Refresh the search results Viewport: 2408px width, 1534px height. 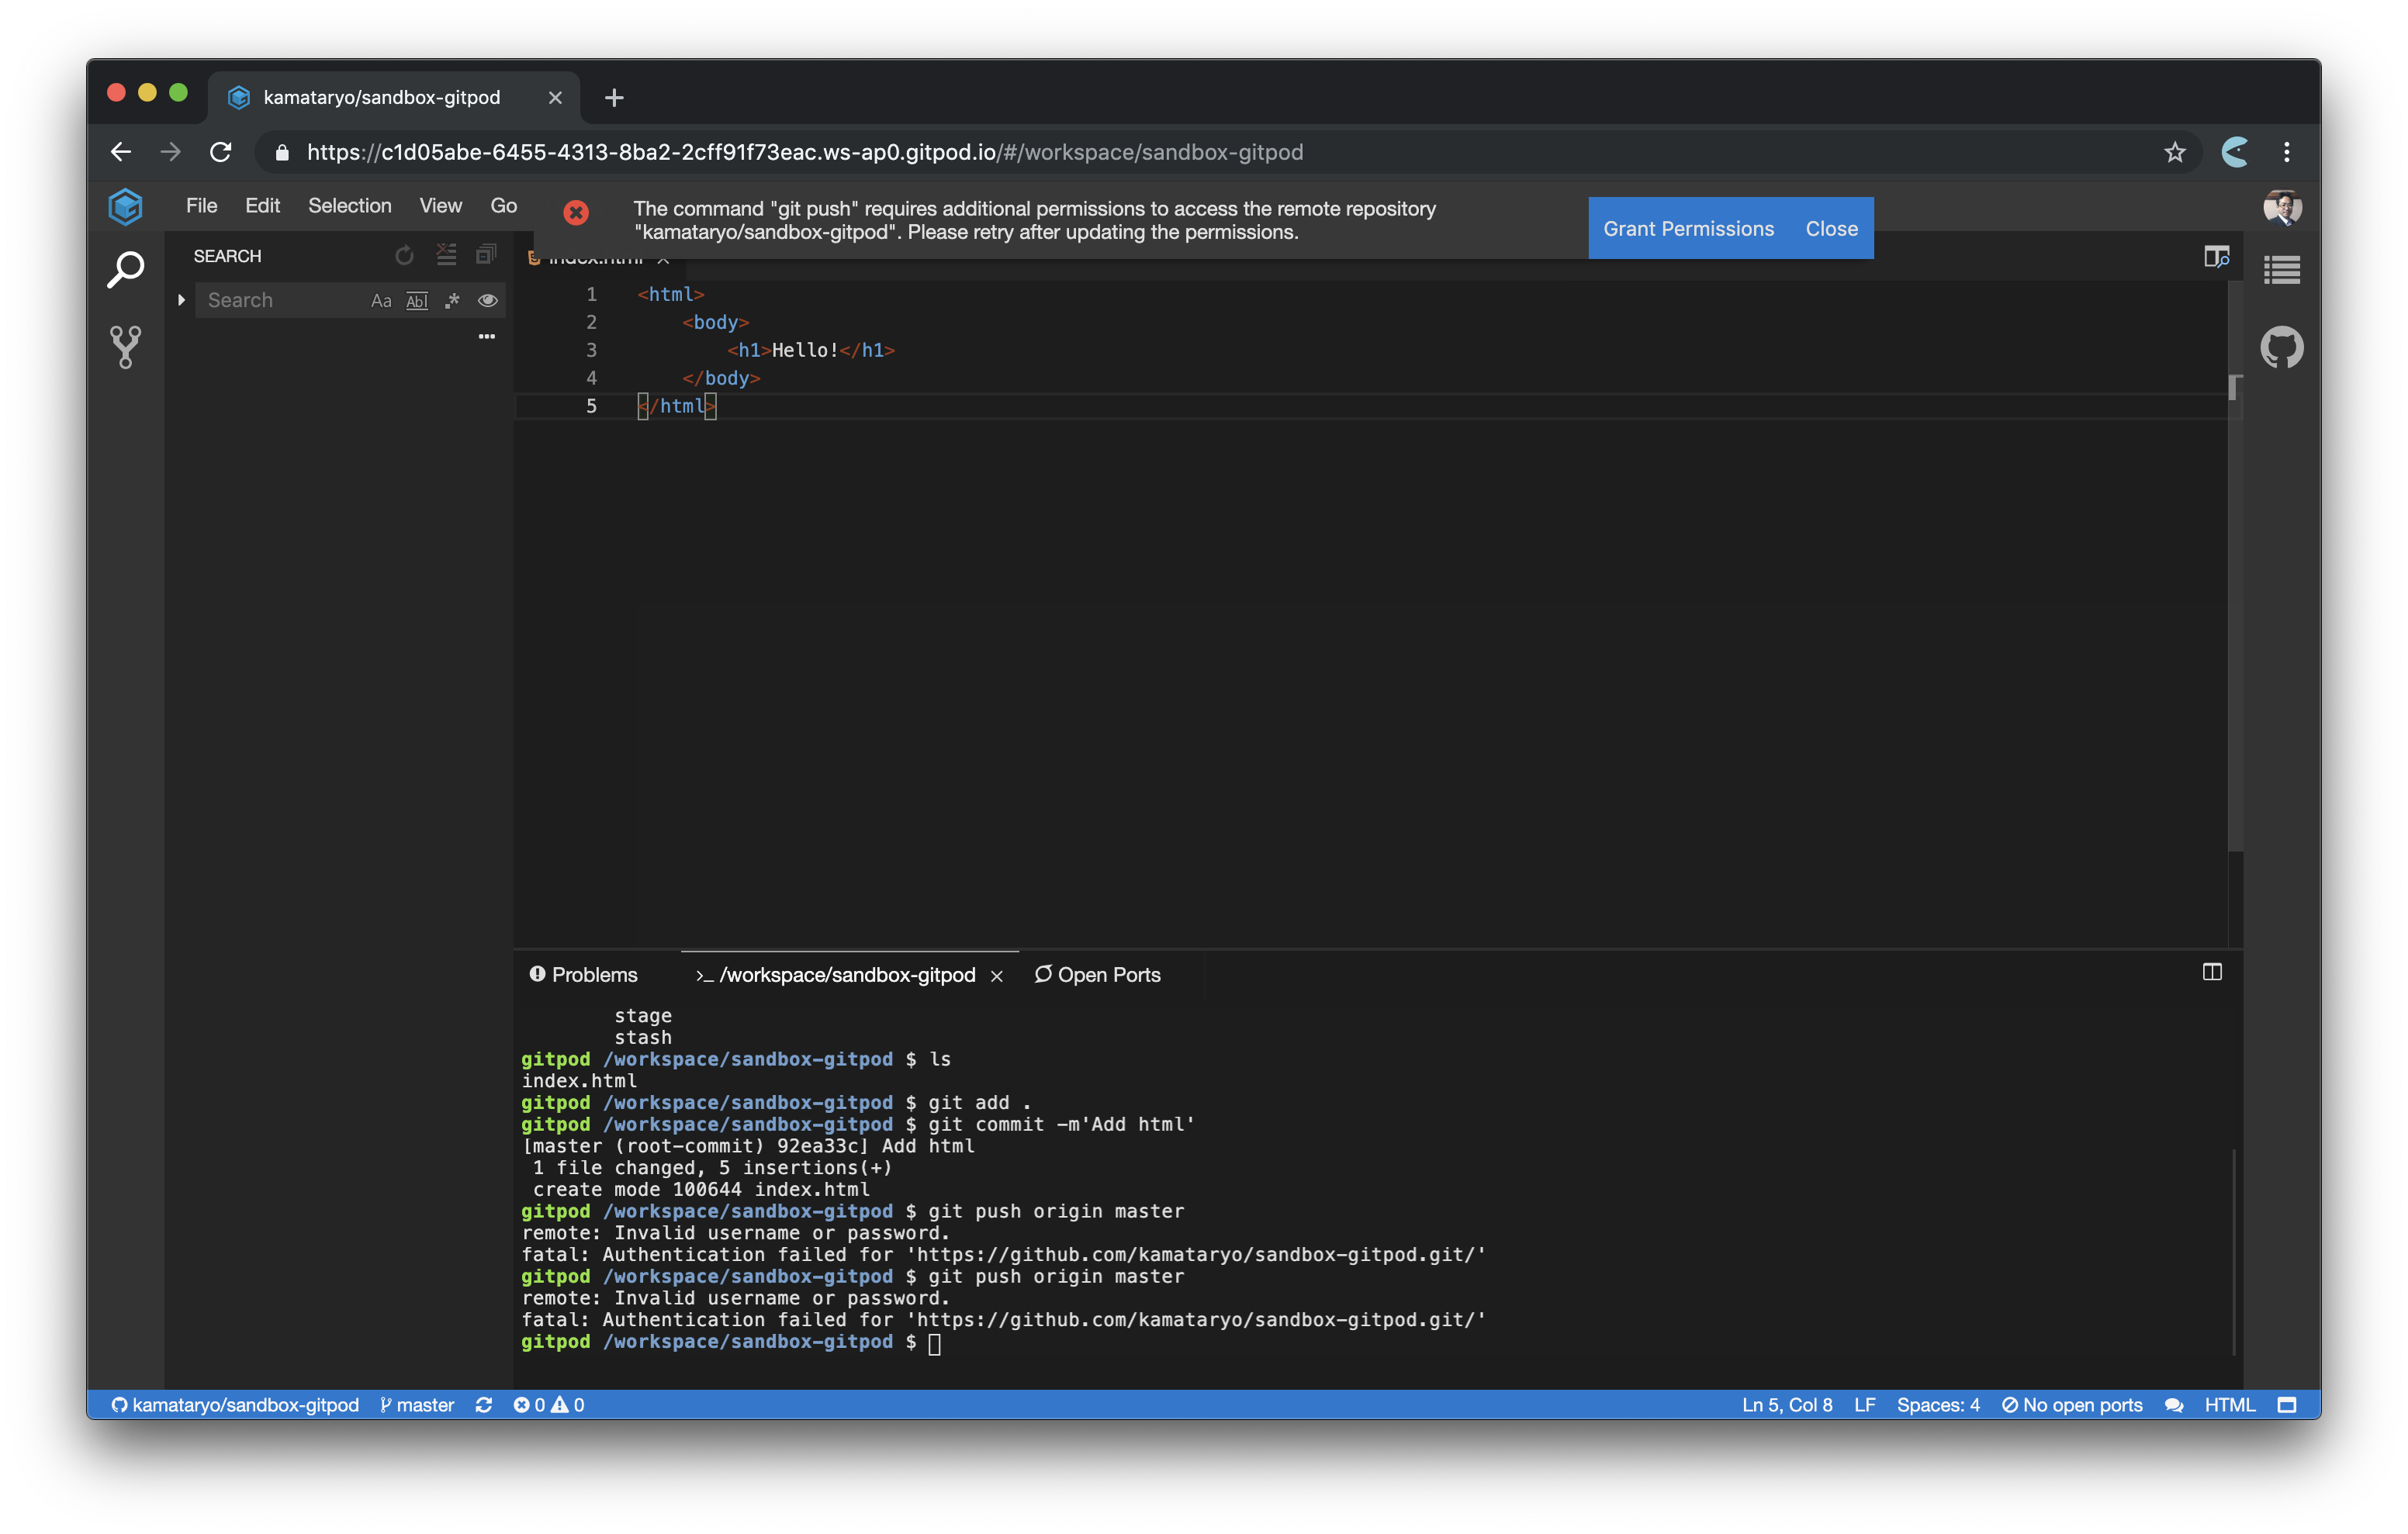pos(404,256)
